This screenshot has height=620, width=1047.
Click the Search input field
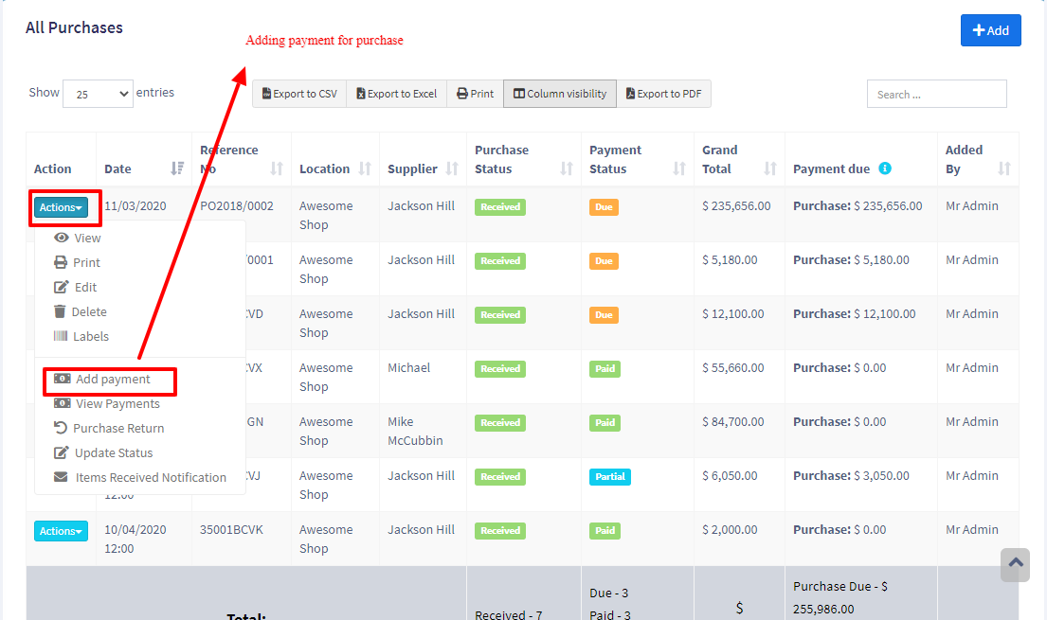(x=936, y=94)
